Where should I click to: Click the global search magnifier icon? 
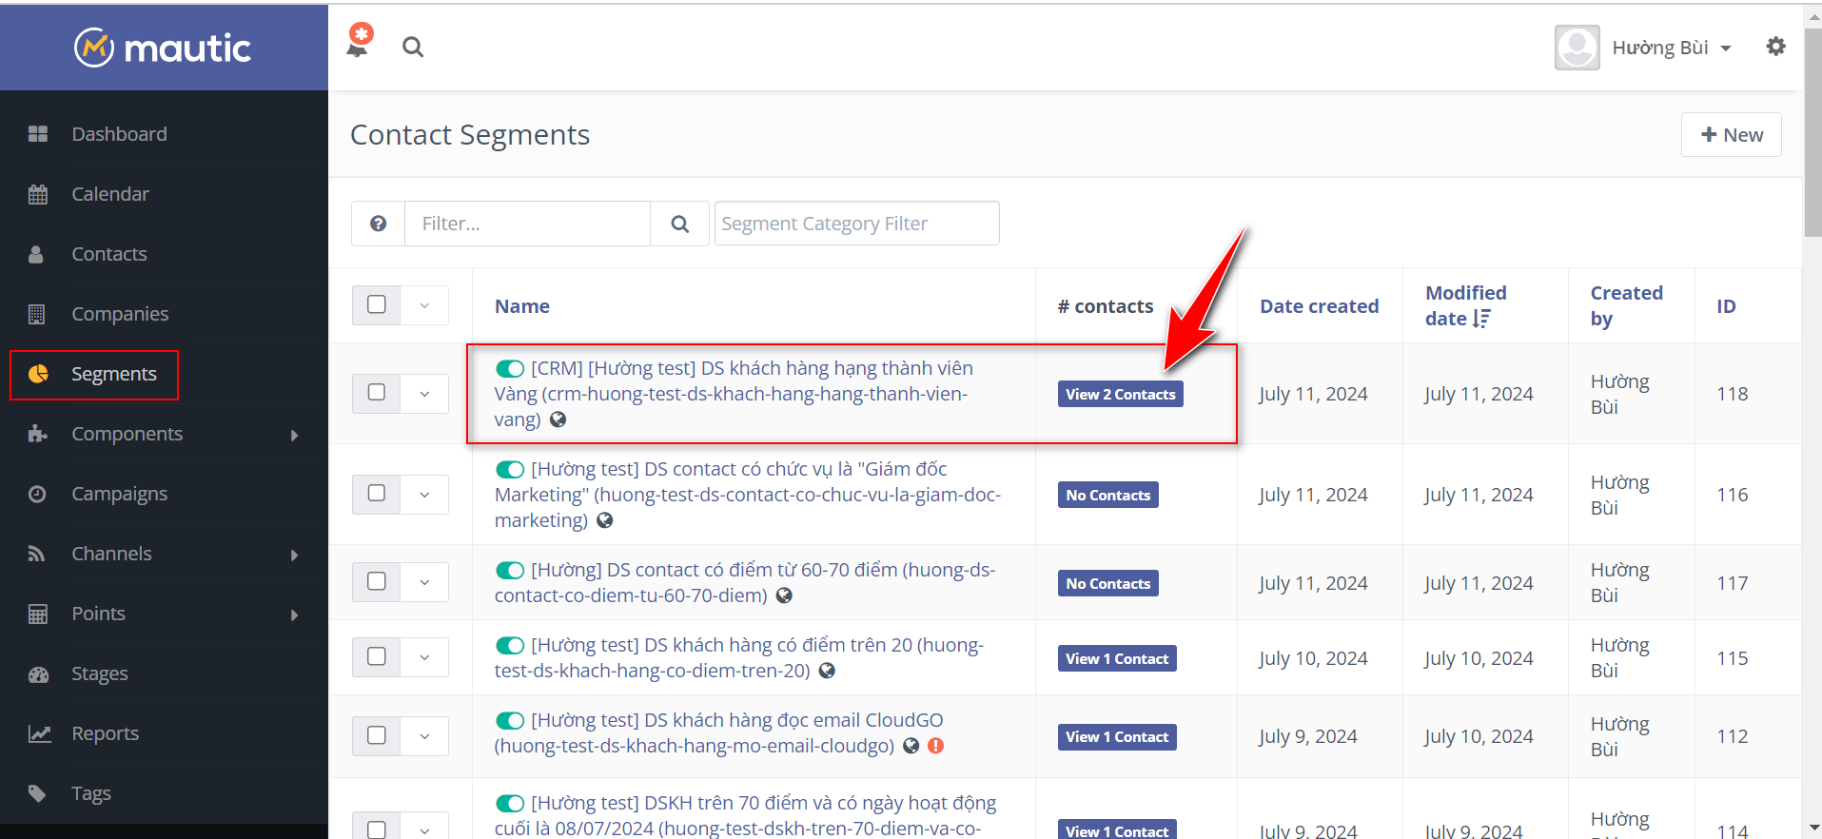pyautogui.click(x=412, y=47)
